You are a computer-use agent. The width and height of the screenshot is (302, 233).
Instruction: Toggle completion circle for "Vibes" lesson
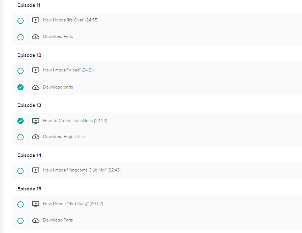(x=20, y=71)
